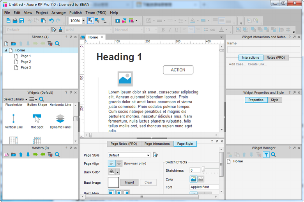The image size is (304, 202).
Task: Open the Select Library dropdown
Action: coord(15,99)
